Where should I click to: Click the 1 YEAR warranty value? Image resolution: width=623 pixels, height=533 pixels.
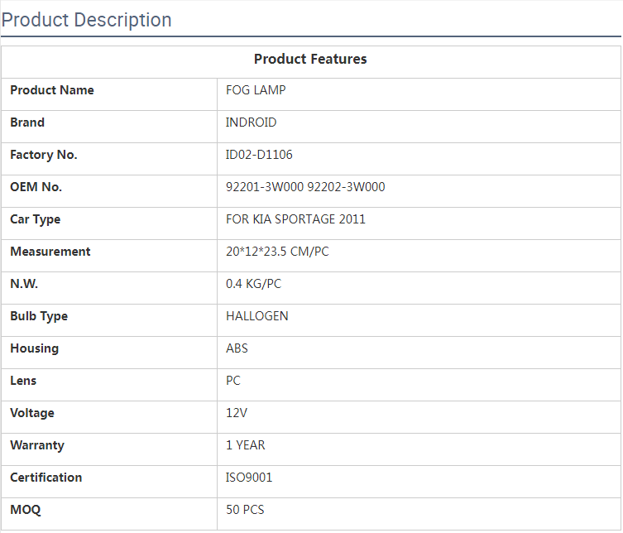246,445
